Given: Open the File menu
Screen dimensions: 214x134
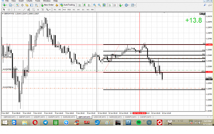Looking at the screenshot, I should [x=7, y=1].
